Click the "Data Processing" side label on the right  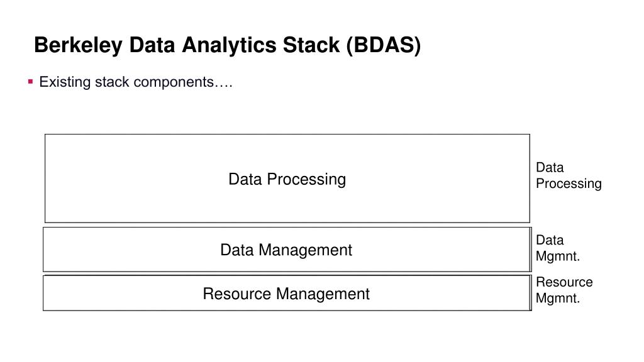click(569, 176)
